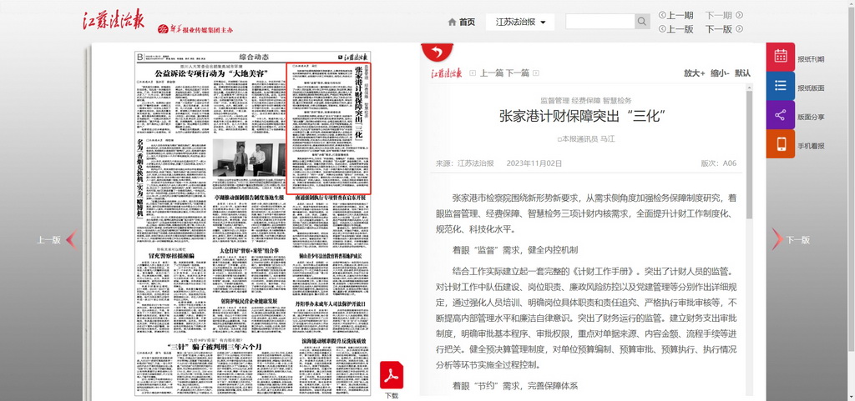The height and width of the screenshot is (401, 855).
Task: Click the 版面分享 share icon
Action: [x=781, y=115]
